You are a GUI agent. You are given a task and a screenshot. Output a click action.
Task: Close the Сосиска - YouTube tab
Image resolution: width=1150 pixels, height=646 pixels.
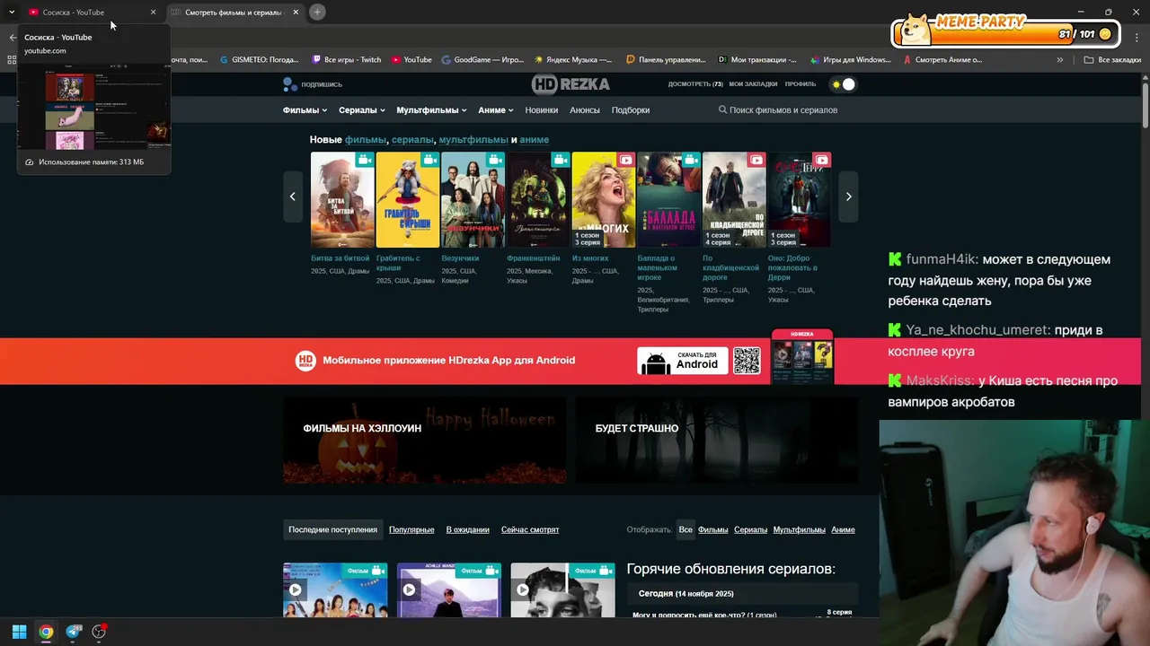(153, 13)
